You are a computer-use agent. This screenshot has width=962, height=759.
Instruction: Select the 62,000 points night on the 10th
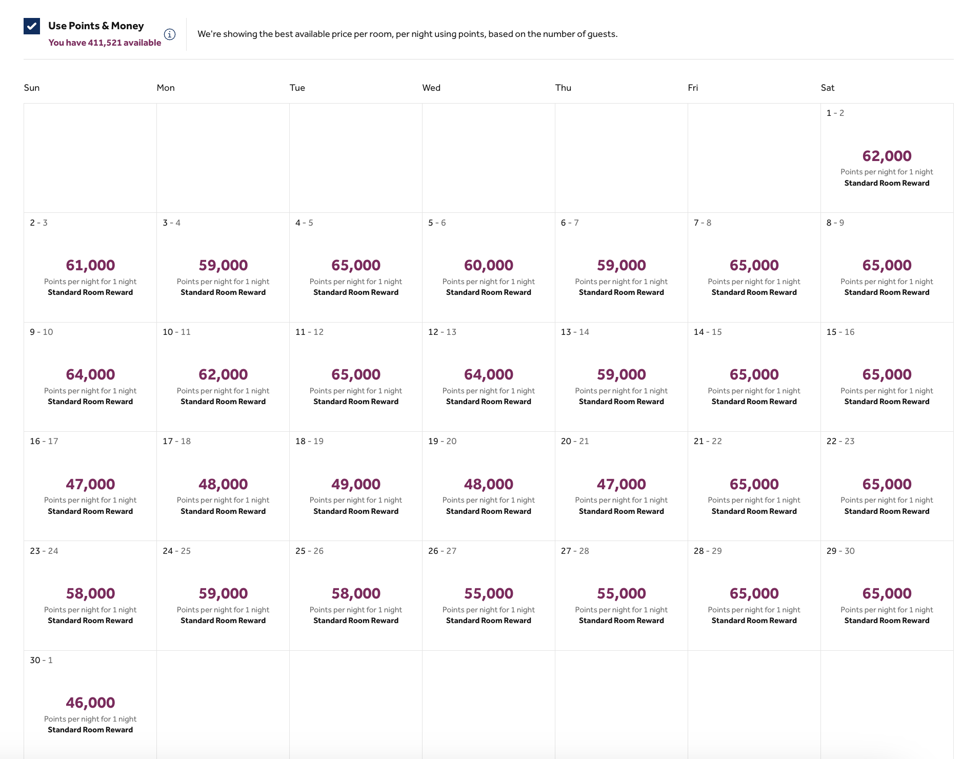coord(223,375)
